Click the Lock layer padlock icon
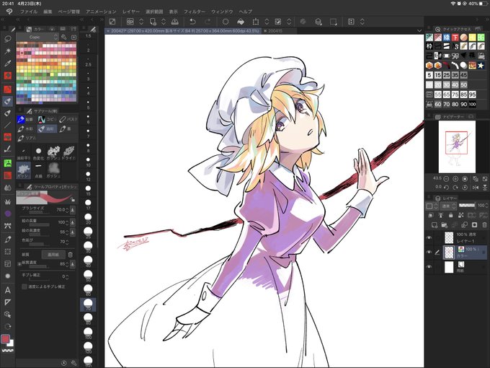Image resolution: width=490 pixels, height=368 pixels. [450, 215]
